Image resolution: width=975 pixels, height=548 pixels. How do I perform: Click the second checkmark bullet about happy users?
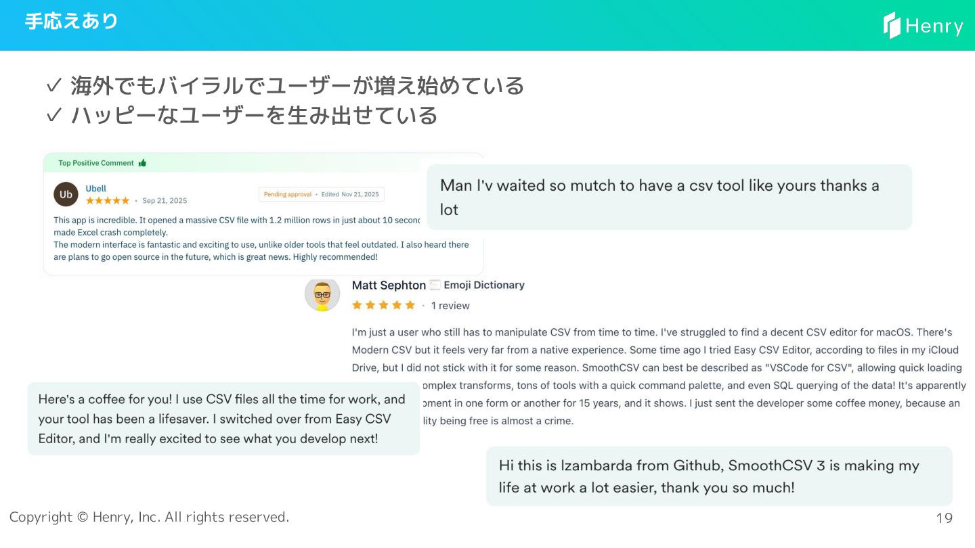point(54,116)
